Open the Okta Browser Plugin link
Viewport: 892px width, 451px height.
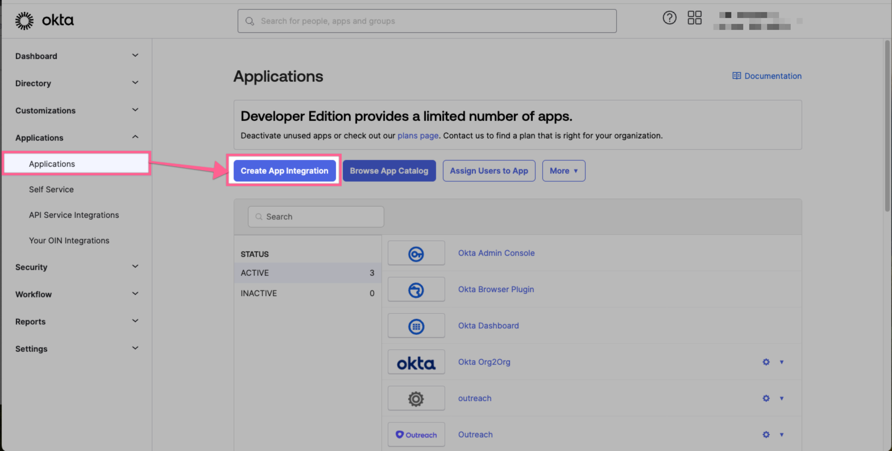pyautogui.click(x=496, y=289)
